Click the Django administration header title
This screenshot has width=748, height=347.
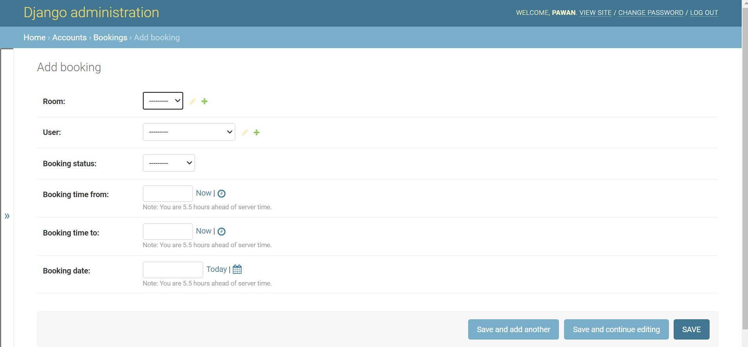pos(91,13)
